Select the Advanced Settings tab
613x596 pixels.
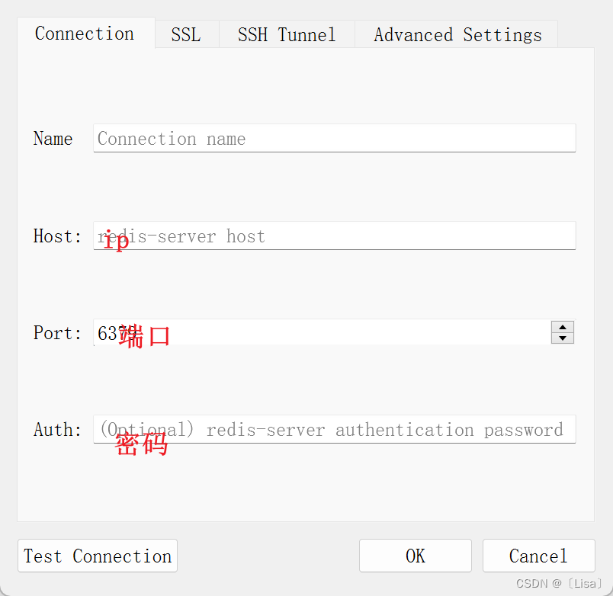coord(457,34)
